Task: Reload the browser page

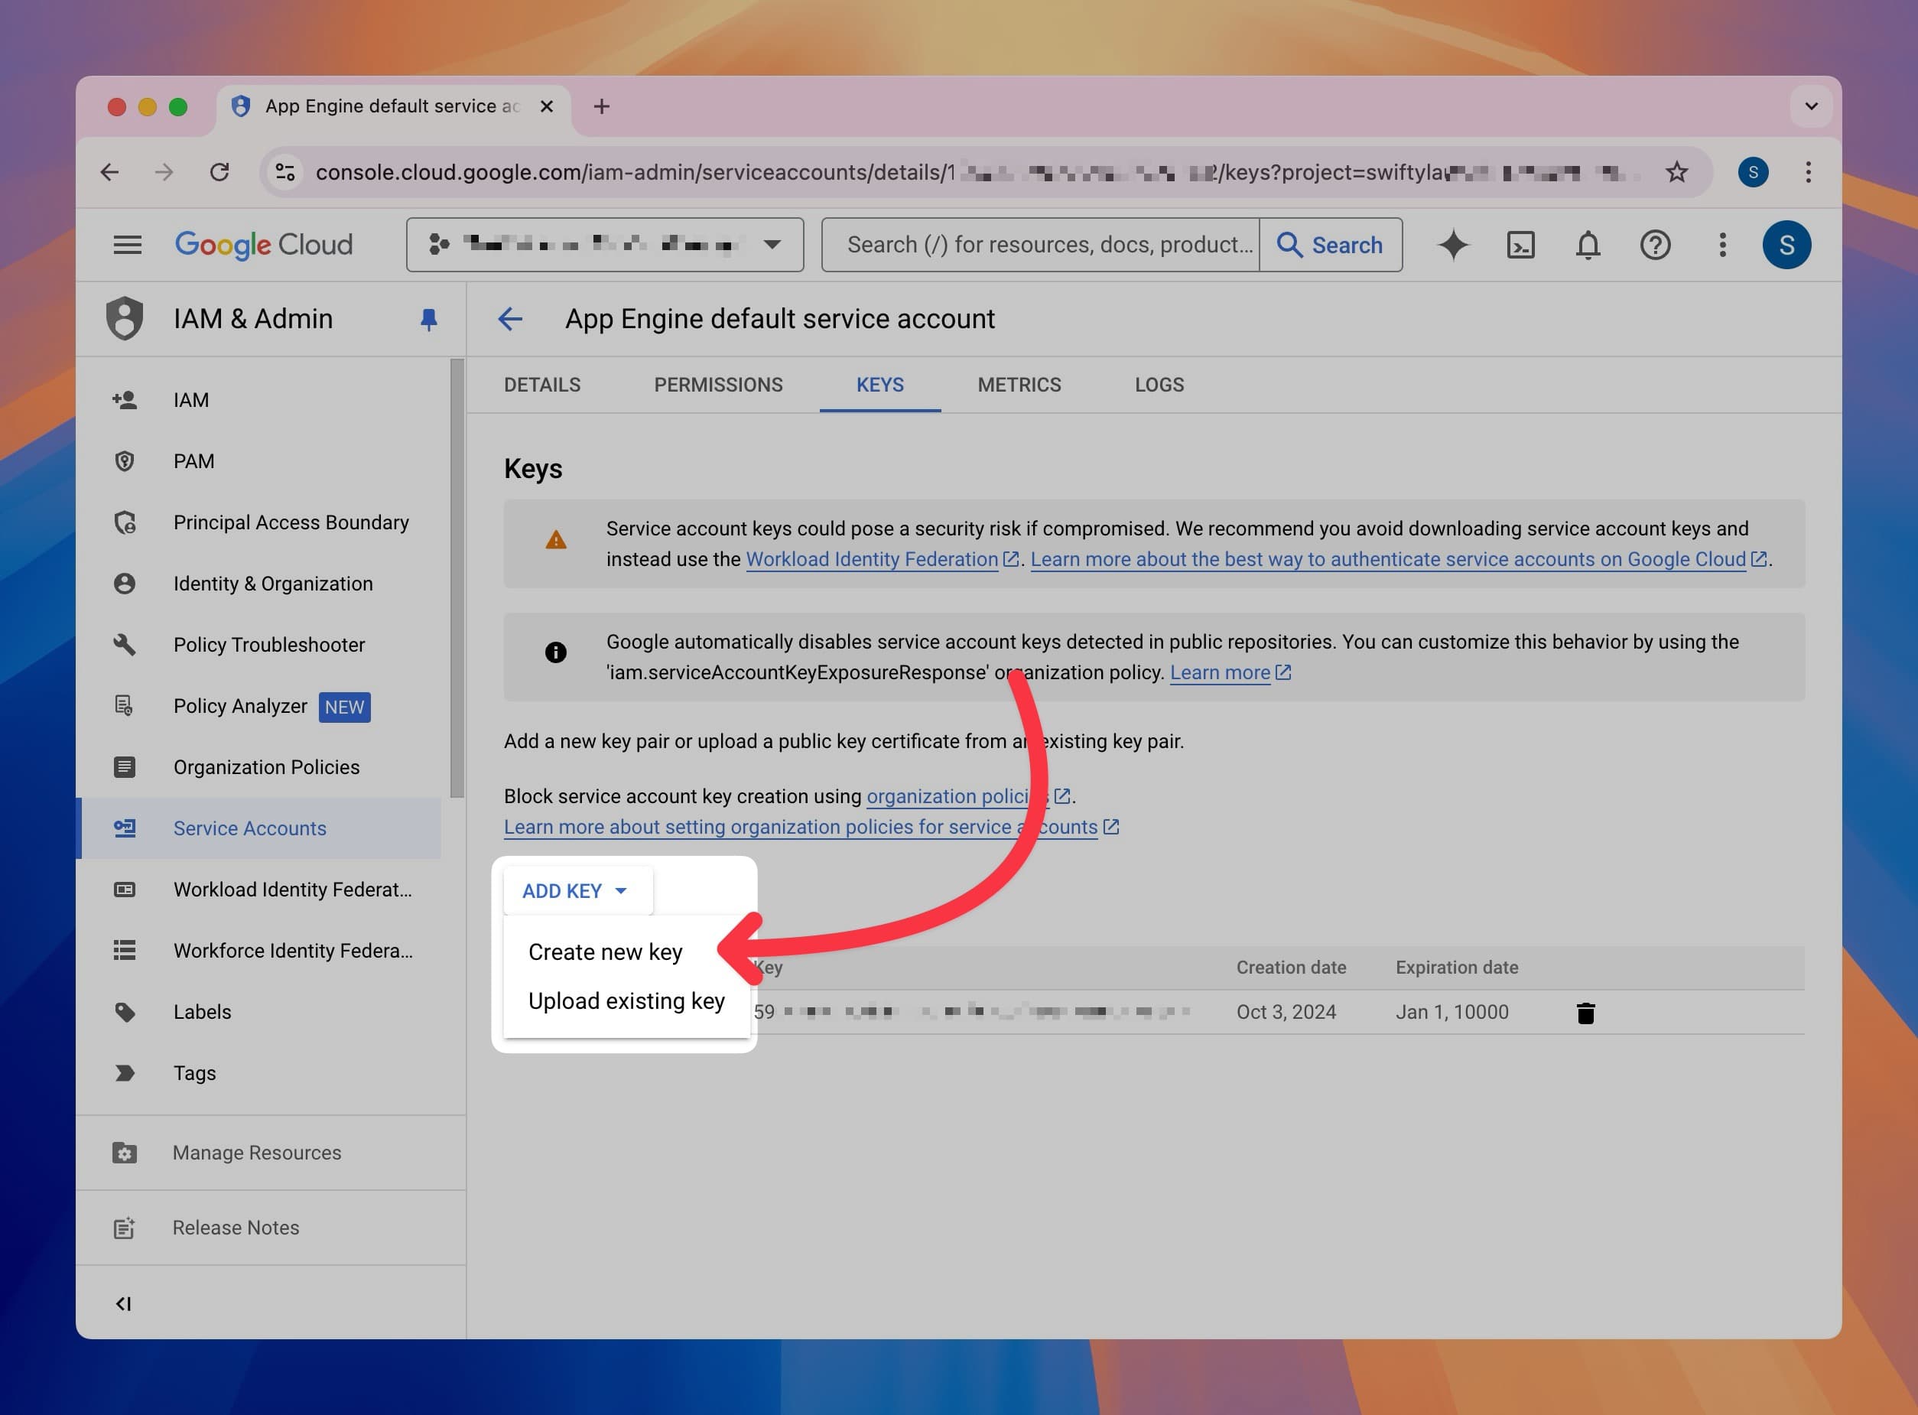Action: [x=219, y=172]
